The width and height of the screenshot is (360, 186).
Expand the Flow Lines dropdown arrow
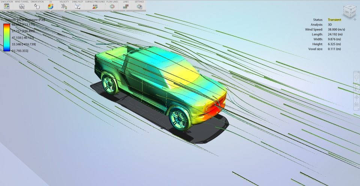pos(112,10)
